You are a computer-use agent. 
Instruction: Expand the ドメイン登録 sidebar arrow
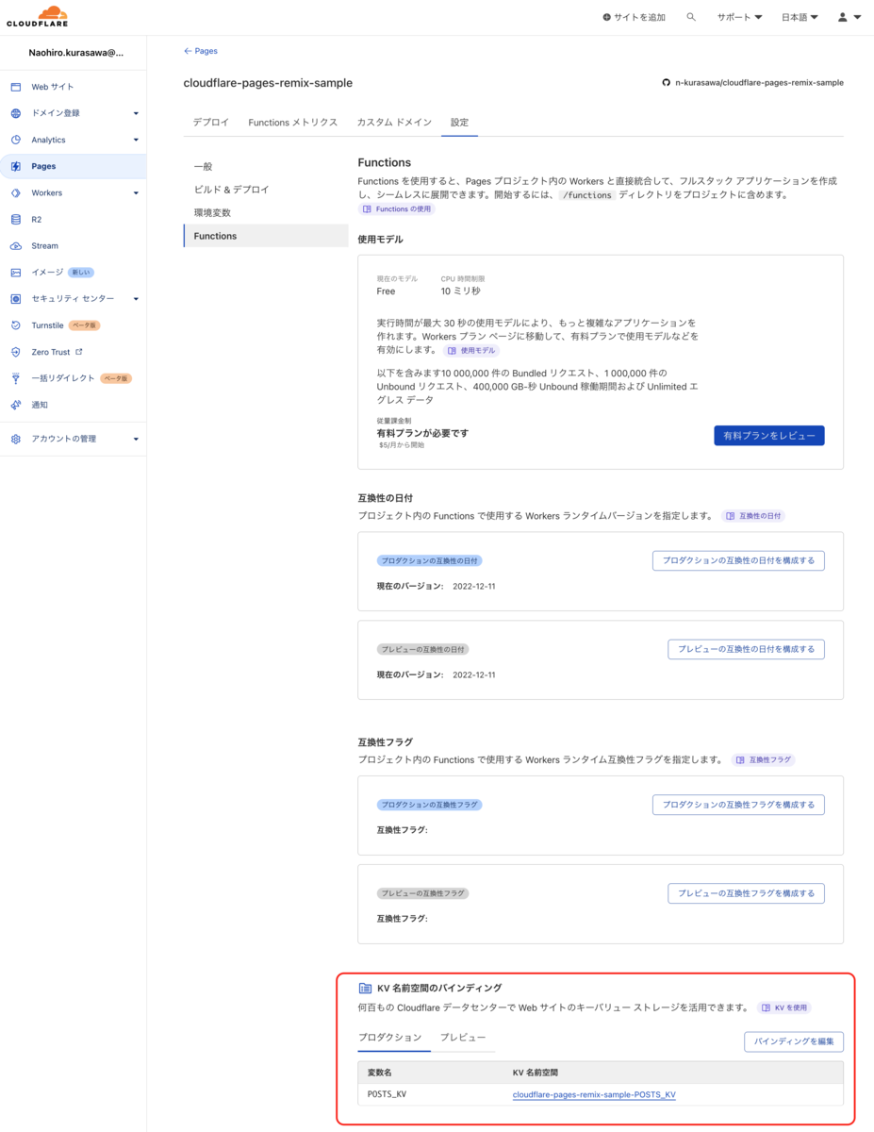[x=136, y=113]
